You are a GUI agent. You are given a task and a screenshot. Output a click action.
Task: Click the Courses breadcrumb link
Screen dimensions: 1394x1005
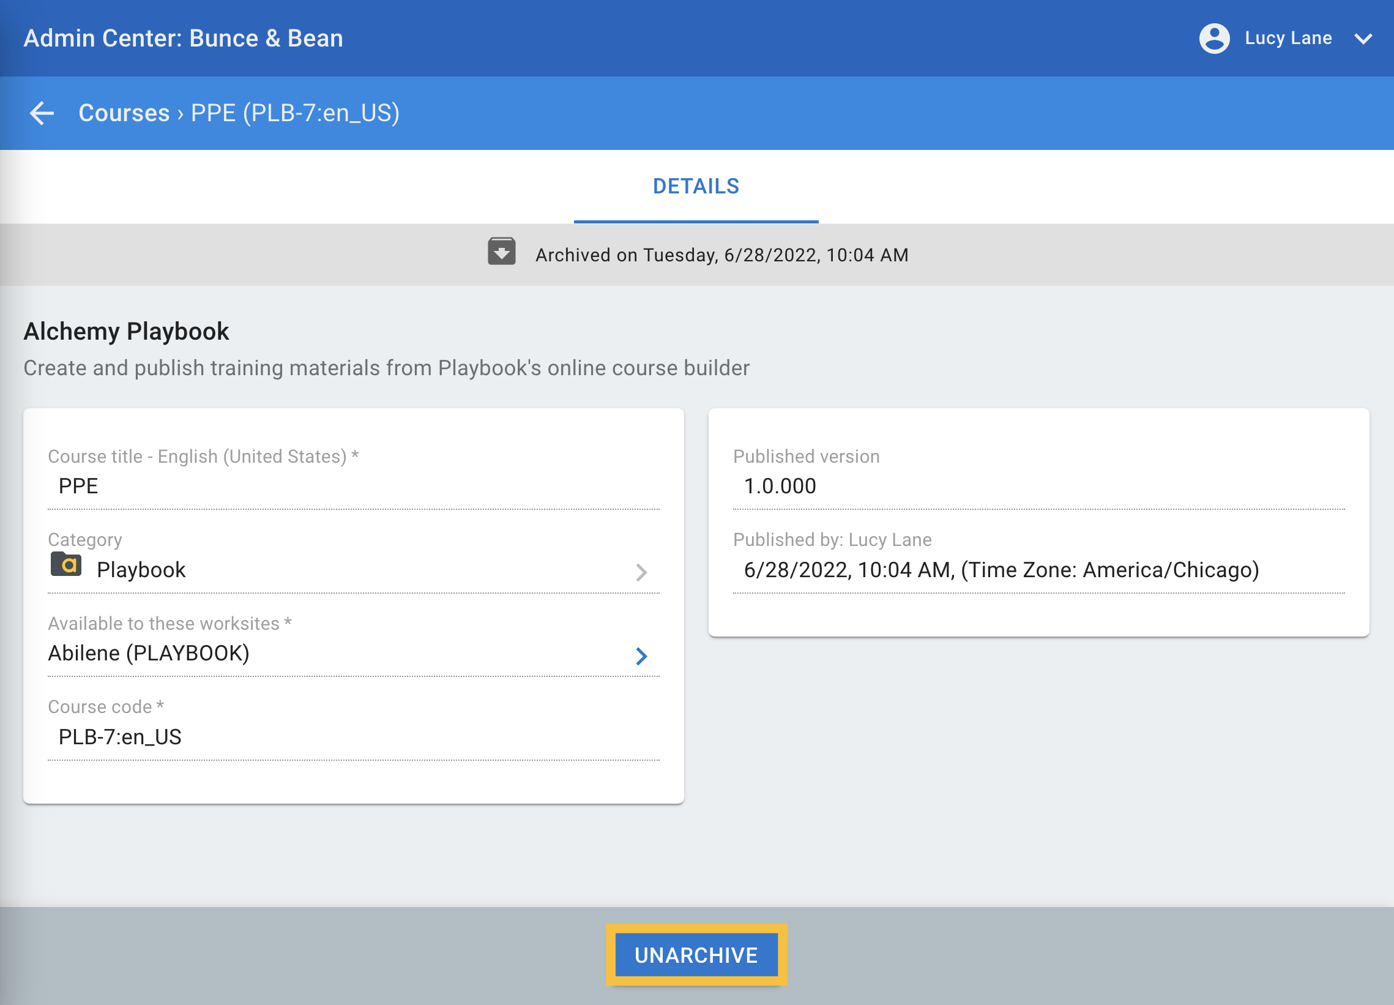click(x=124, y=113)
